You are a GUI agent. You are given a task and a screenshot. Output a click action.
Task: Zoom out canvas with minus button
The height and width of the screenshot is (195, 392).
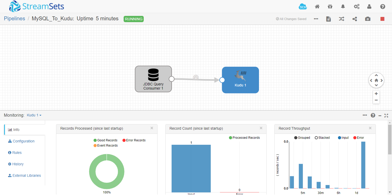[x=376, y=100]
